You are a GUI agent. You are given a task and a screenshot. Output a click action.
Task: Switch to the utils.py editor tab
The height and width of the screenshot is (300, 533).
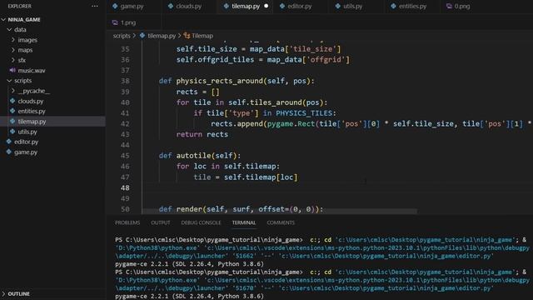[352, 6]
